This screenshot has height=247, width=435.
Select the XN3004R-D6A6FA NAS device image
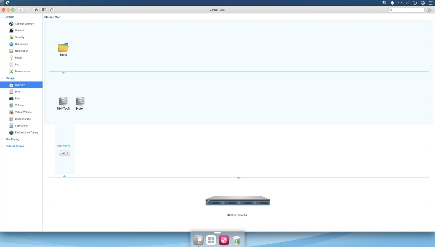238,201
